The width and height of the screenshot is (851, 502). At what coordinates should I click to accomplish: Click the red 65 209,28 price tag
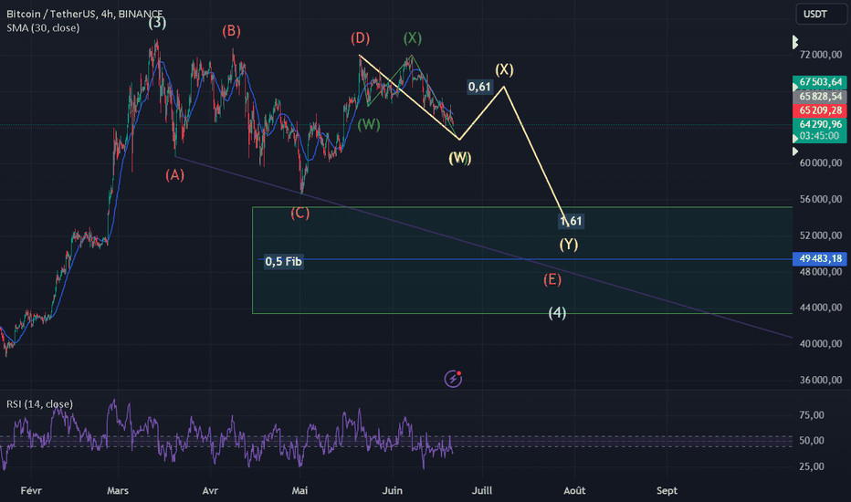coord(820,110)
